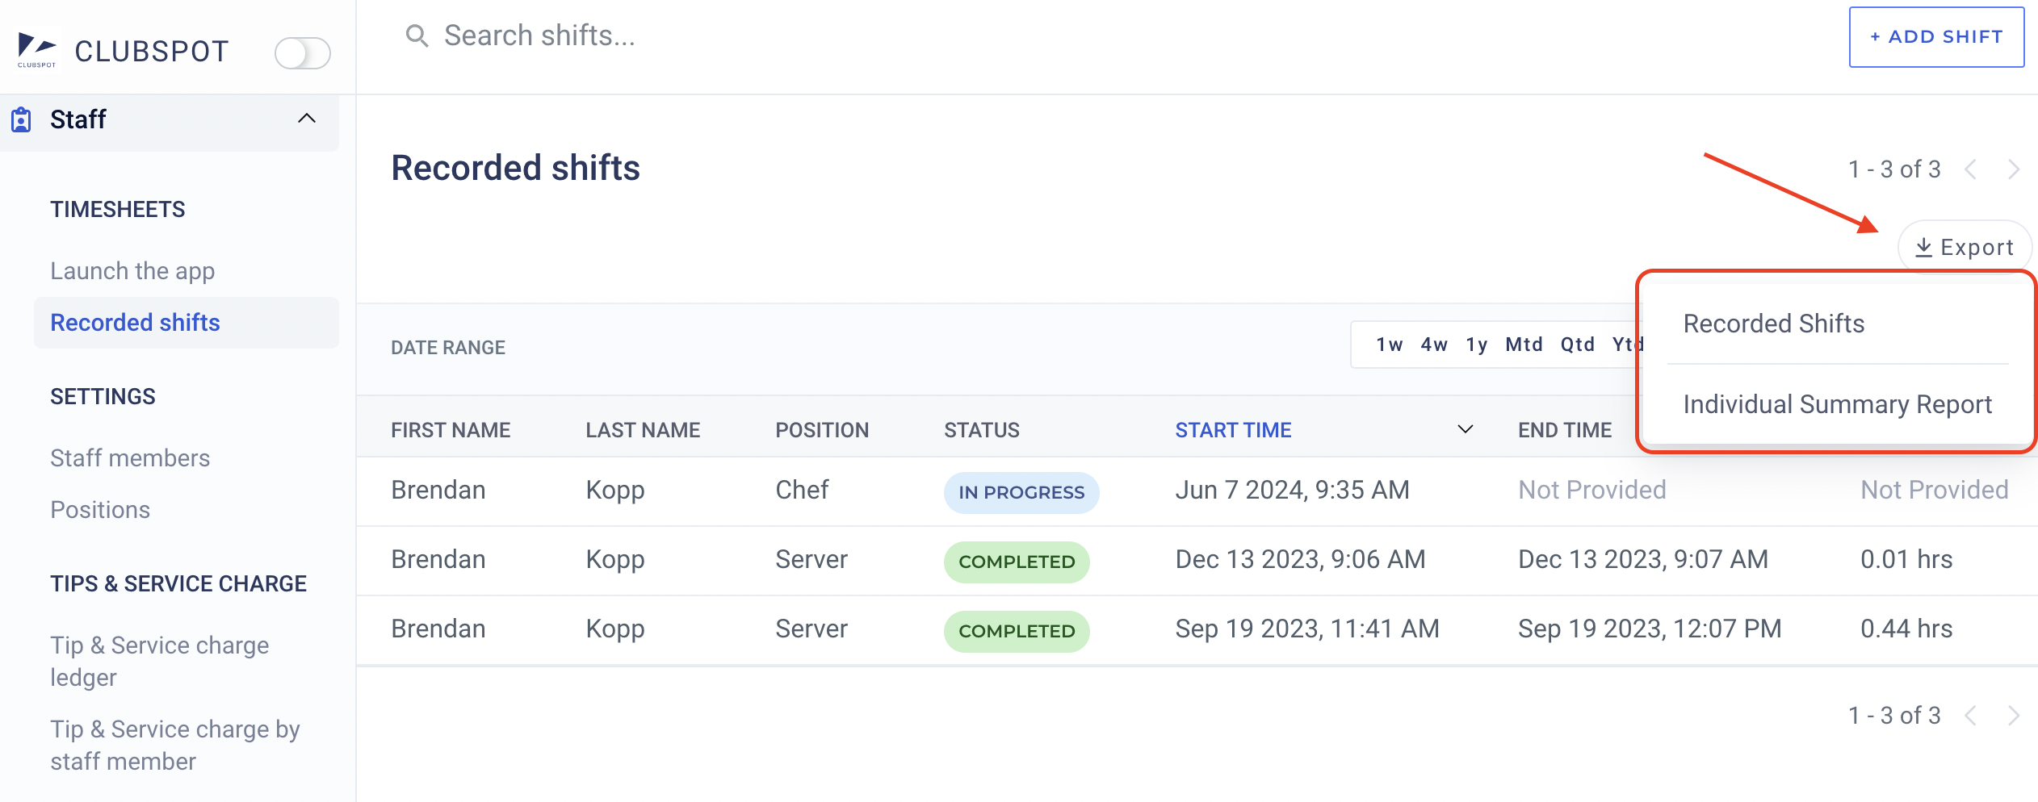
Task: Choose Recorded Shifts from export menu
Action: coord(1773,324)
